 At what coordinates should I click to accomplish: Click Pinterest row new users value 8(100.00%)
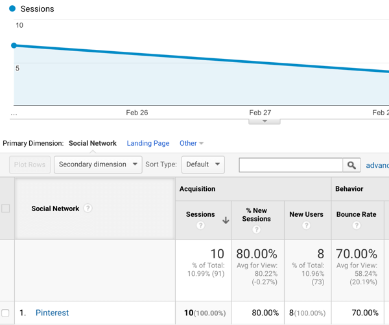pyautogui.click(x=307, y=313)
